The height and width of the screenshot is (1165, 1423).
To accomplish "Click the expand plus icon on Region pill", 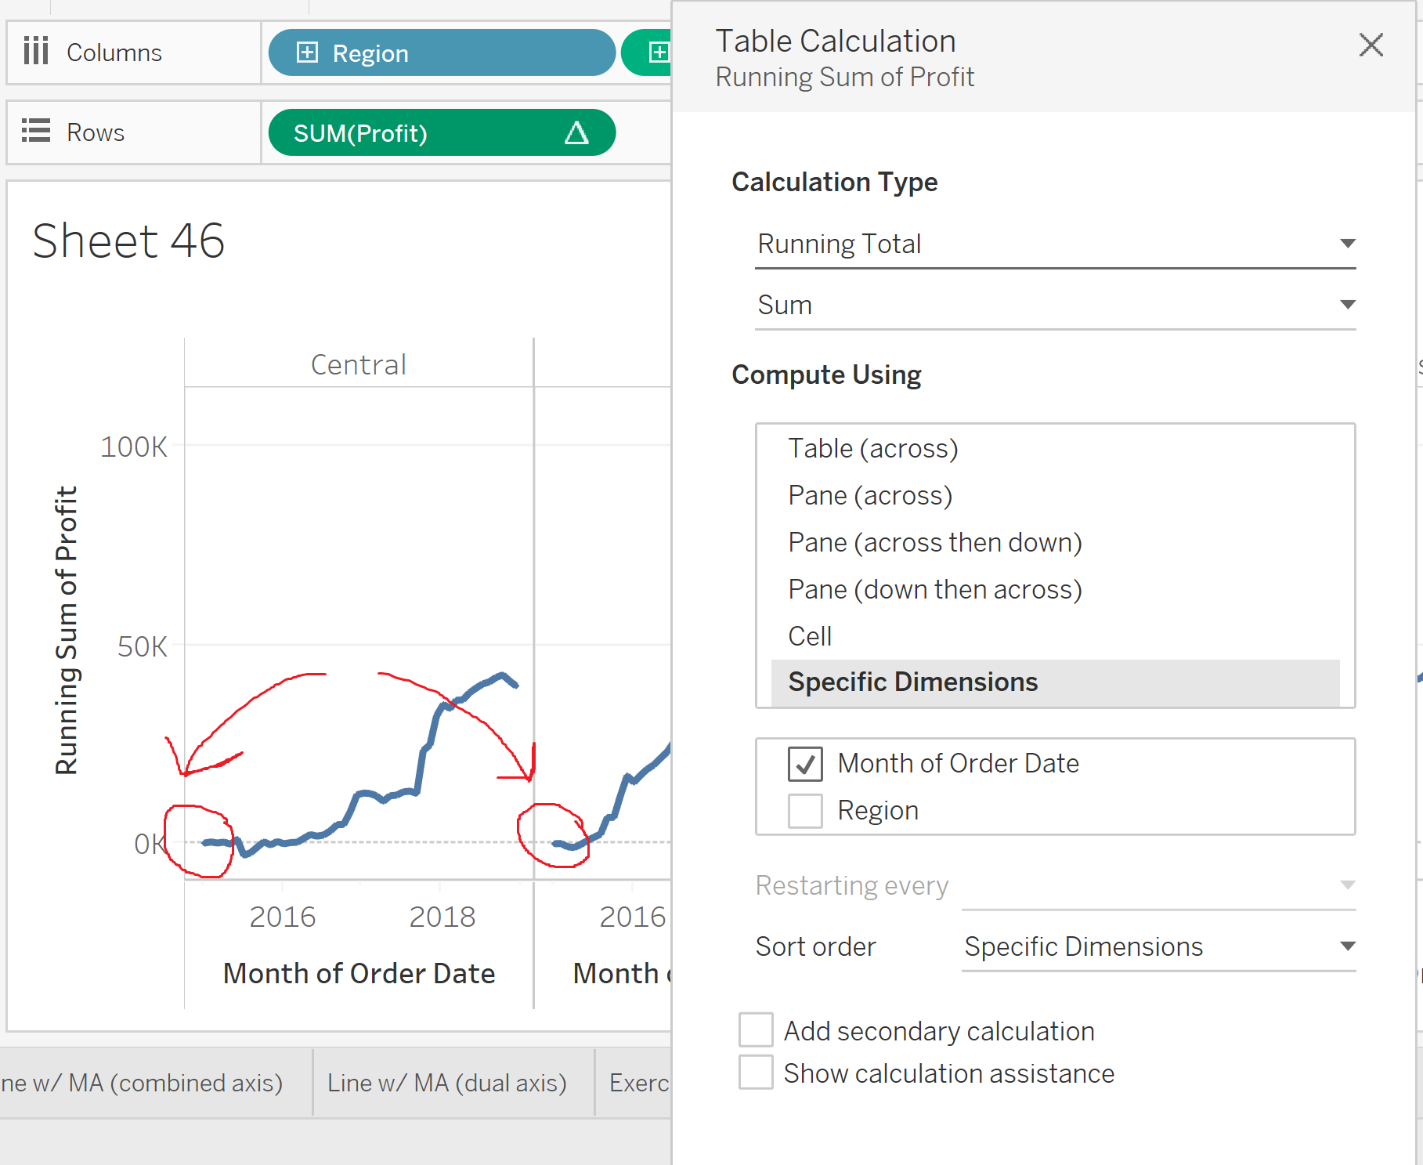I will 307,52.
